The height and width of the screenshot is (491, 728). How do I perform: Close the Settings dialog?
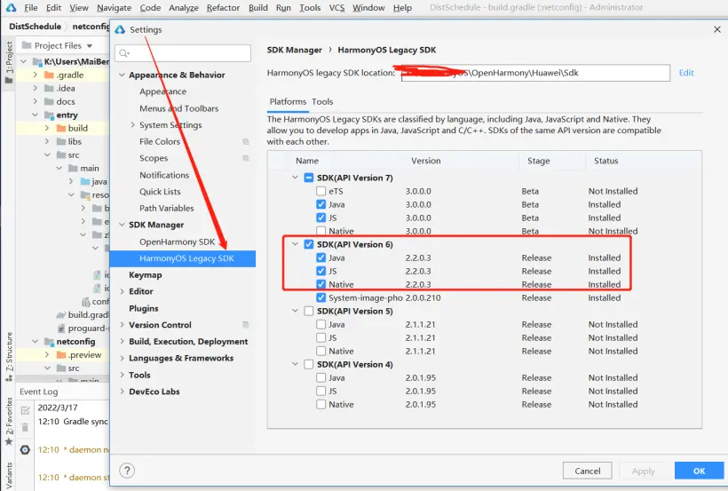tap(716, 29)
